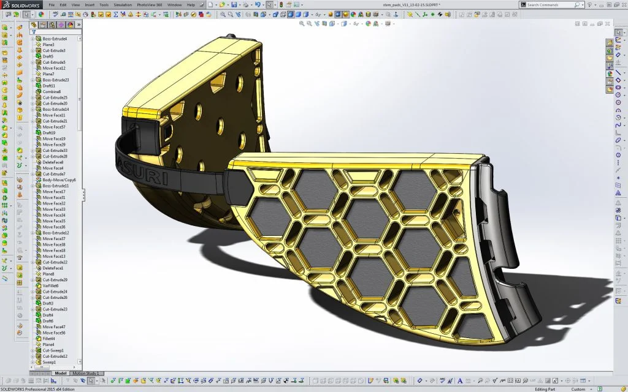Open the Section View tool
Screen dimensions: 628x392
tap(324, 23)
